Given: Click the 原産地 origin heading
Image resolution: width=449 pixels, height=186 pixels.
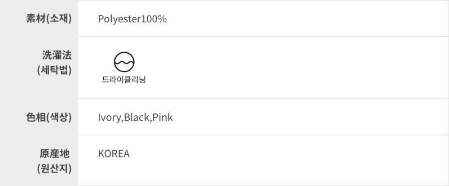Looking at the screenshot, I should [55, 154].
